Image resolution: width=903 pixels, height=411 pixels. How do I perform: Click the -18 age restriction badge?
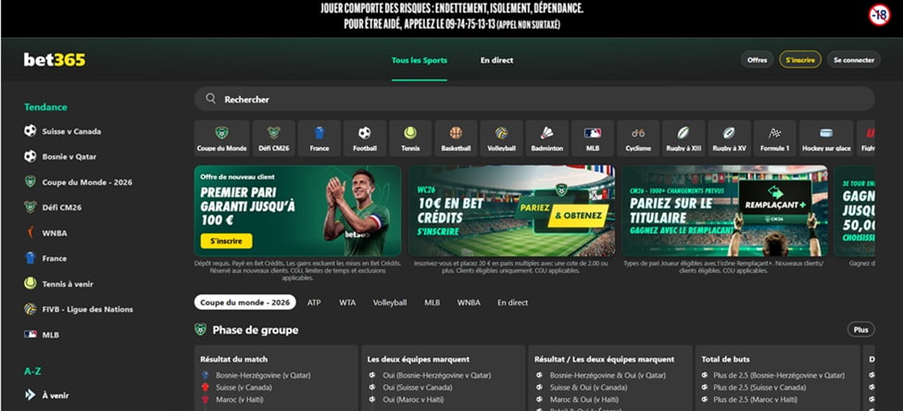point(880,15)
